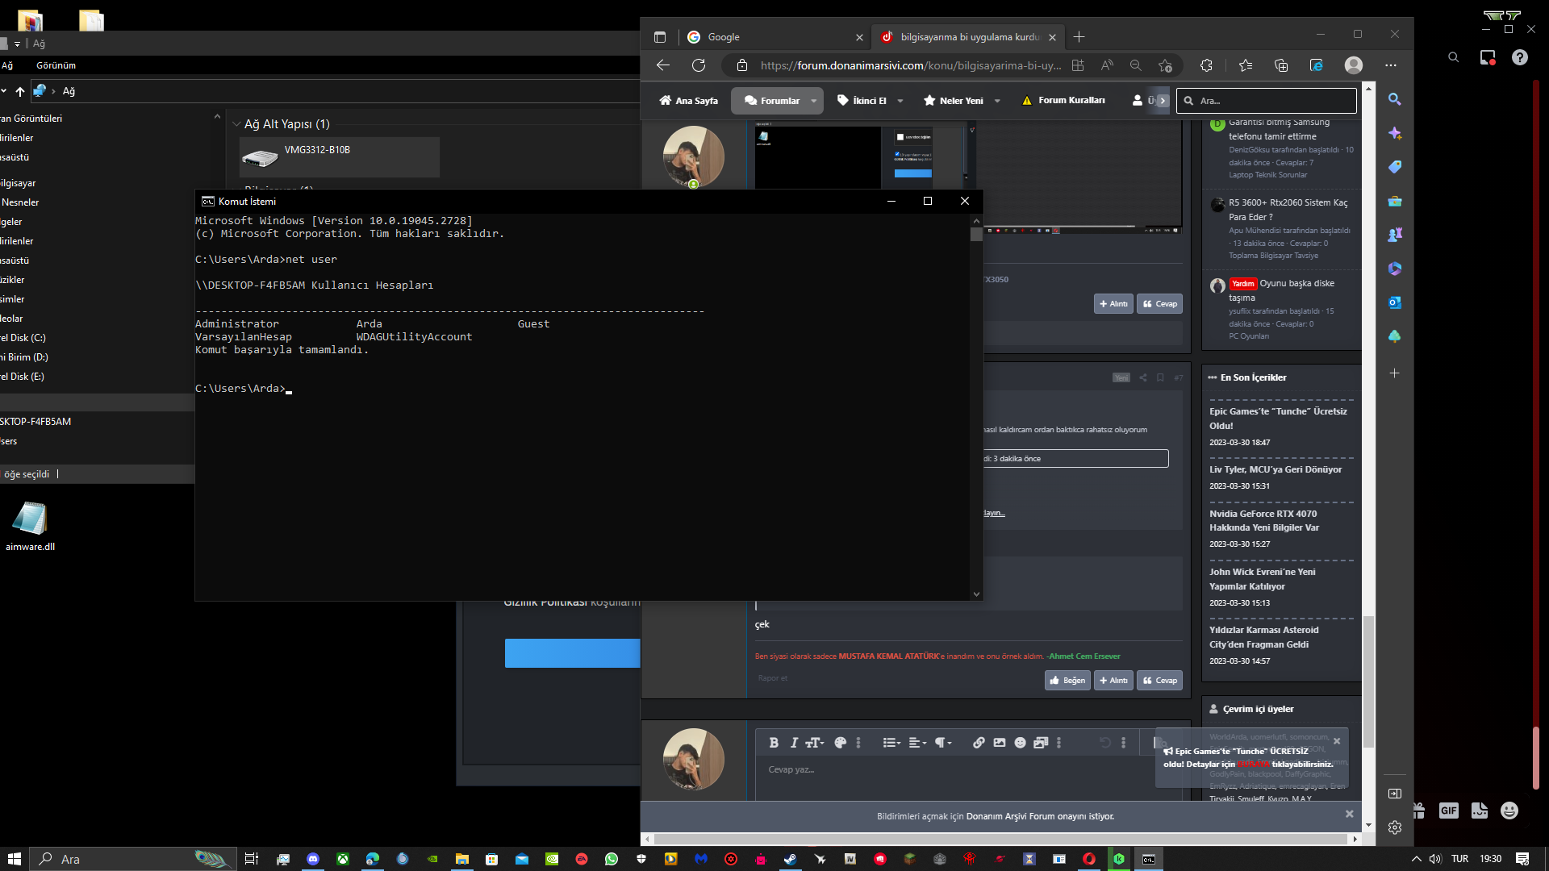
Task: Open Discord from the taskbar
Action: tap(313, 859)
